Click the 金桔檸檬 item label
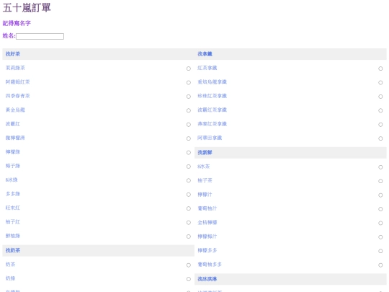The width and height of the screenshot is (389, 292). (x=207, y=223)
